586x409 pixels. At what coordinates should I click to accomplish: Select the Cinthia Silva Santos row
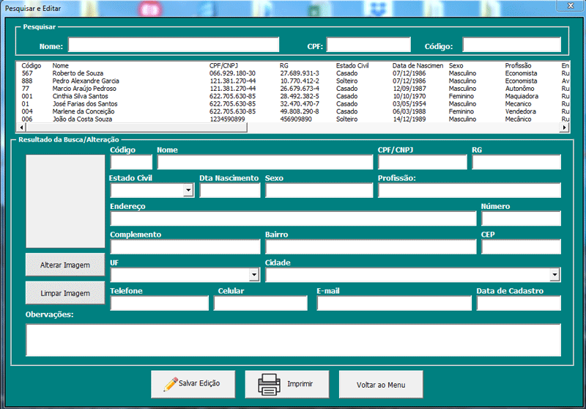(294, 96)
